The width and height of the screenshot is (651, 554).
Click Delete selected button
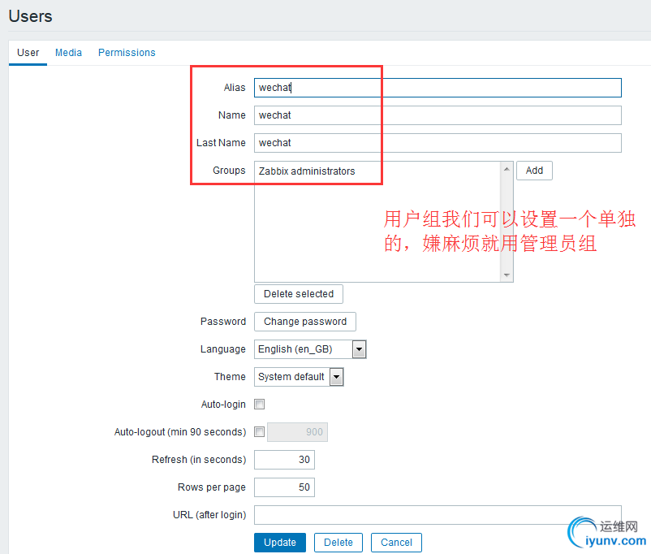pos(299,294)
